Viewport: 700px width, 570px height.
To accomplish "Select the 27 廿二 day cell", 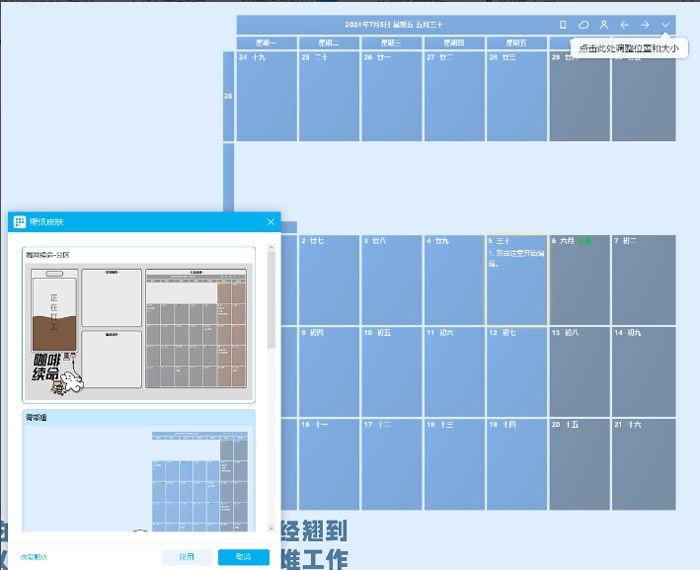I will click(x=454, y=96).
